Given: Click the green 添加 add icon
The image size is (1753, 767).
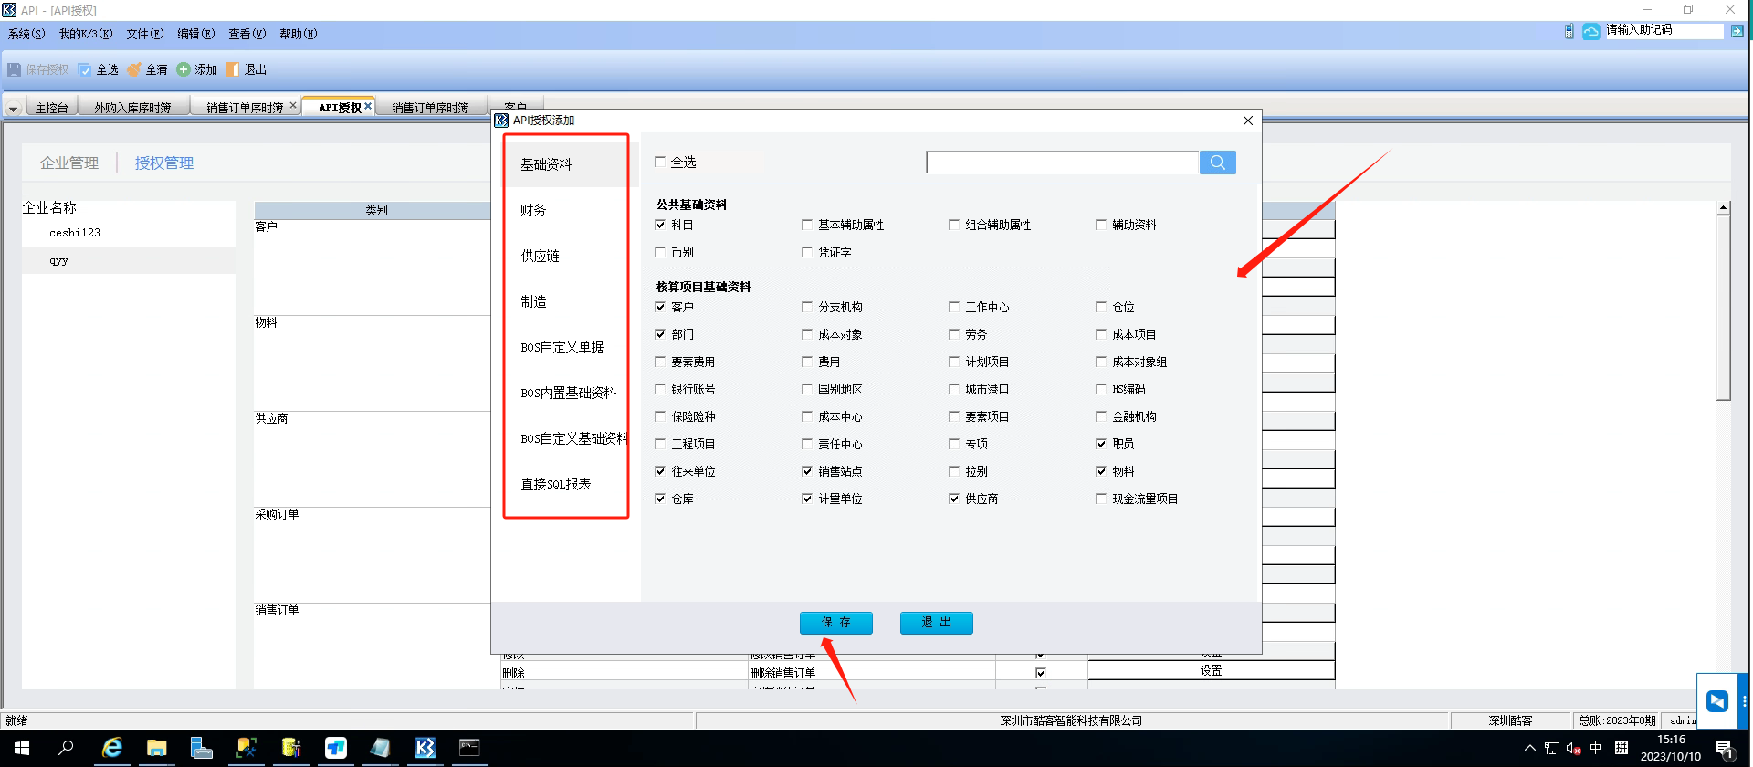Looking at the screenshot, I should click(184, 69).
